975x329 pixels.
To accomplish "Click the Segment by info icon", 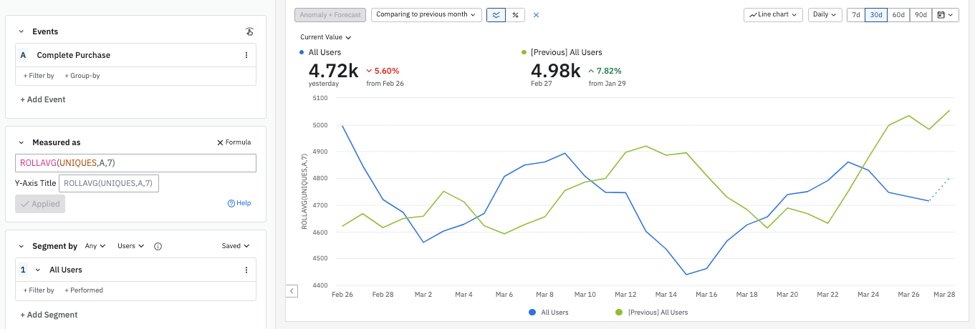I will tap(158, 246).
